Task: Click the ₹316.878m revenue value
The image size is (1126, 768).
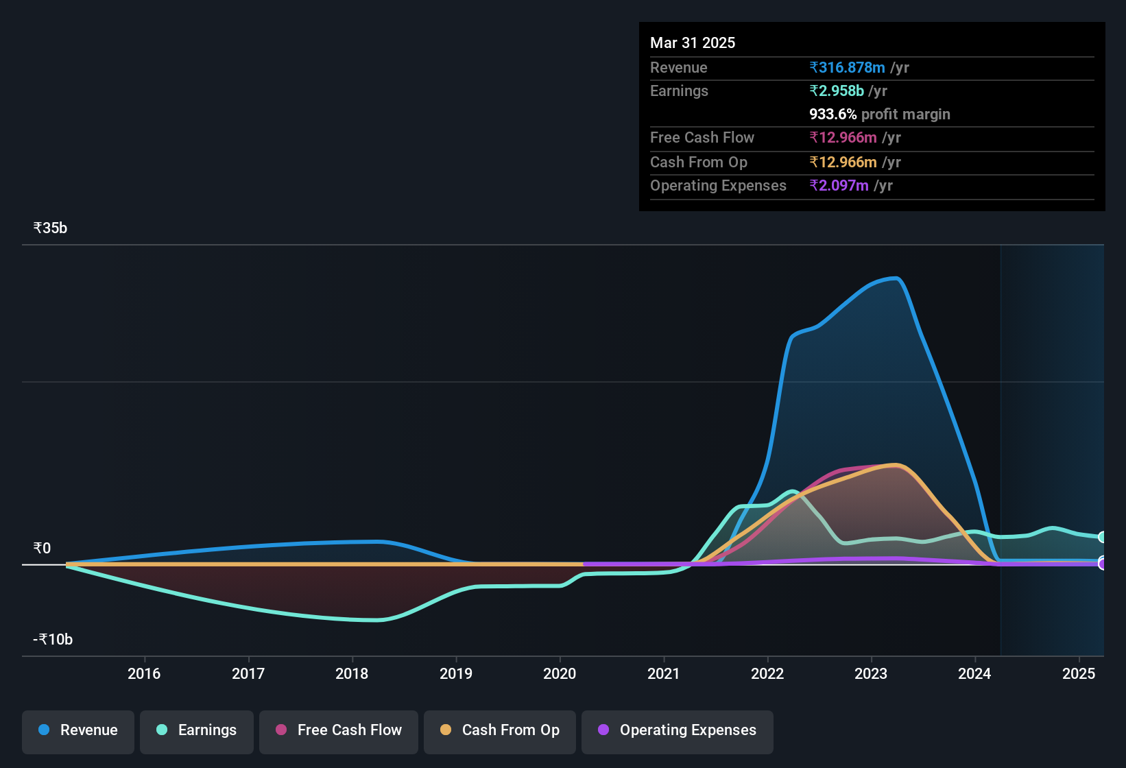Action: coord(847,67)
